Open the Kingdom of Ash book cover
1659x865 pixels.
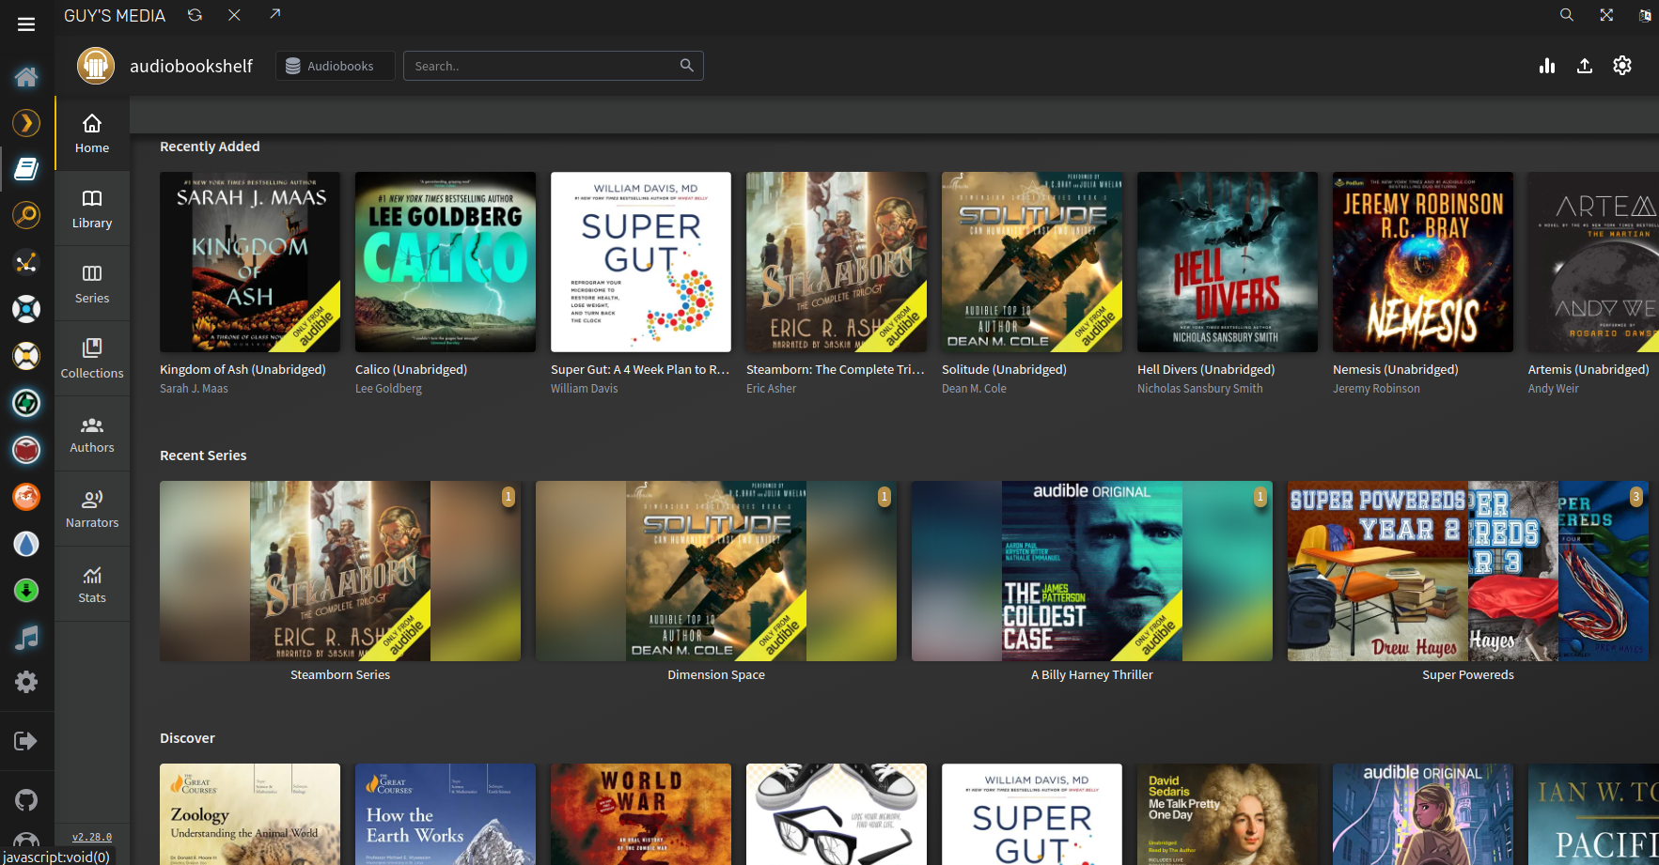tap(250, 262)
